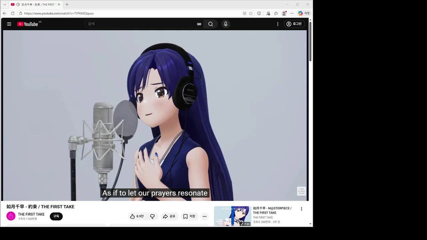
Task: Mute the tab using the speaker icon
Action: click(x=18, y=4)
